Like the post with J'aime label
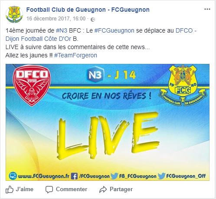This screenshot has height=199, width=216. point(25,189)
